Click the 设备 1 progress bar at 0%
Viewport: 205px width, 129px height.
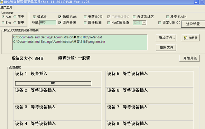[x=53, y=83]
